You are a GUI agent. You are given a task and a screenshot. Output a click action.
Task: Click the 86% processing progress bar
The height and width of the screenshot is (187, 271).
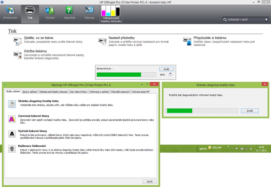(126, 74)
